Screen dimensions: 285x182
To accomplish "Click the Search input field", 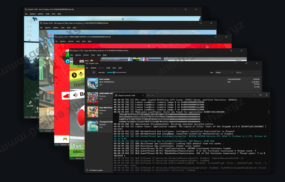I will tap(248, 72).
